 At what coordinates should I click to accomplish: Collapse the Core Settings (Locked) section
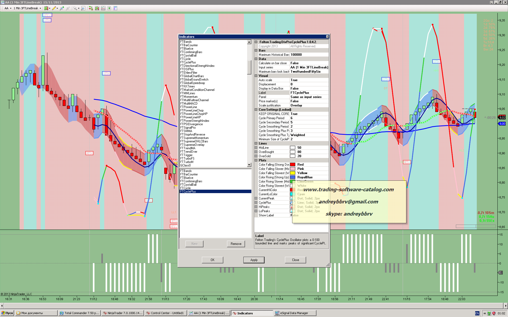(x=256, y=110)
